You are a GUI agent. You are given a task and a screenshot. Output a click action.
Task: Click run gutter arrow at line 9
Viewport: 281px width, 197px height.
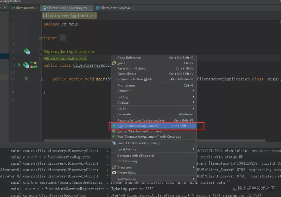point(19,65)
